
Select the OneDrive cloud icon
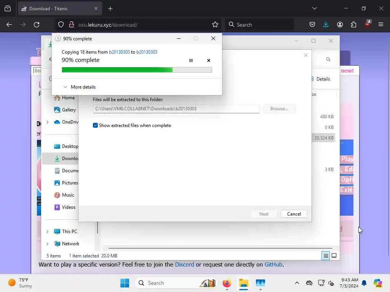(57, 122)
